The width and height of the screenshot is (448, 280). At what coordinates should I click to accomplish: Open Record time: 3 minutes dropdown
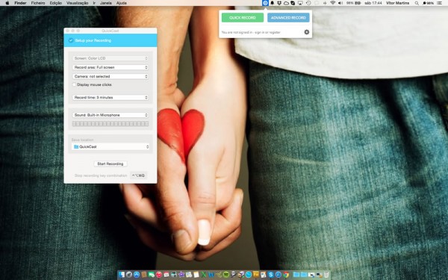pos(111,97)
